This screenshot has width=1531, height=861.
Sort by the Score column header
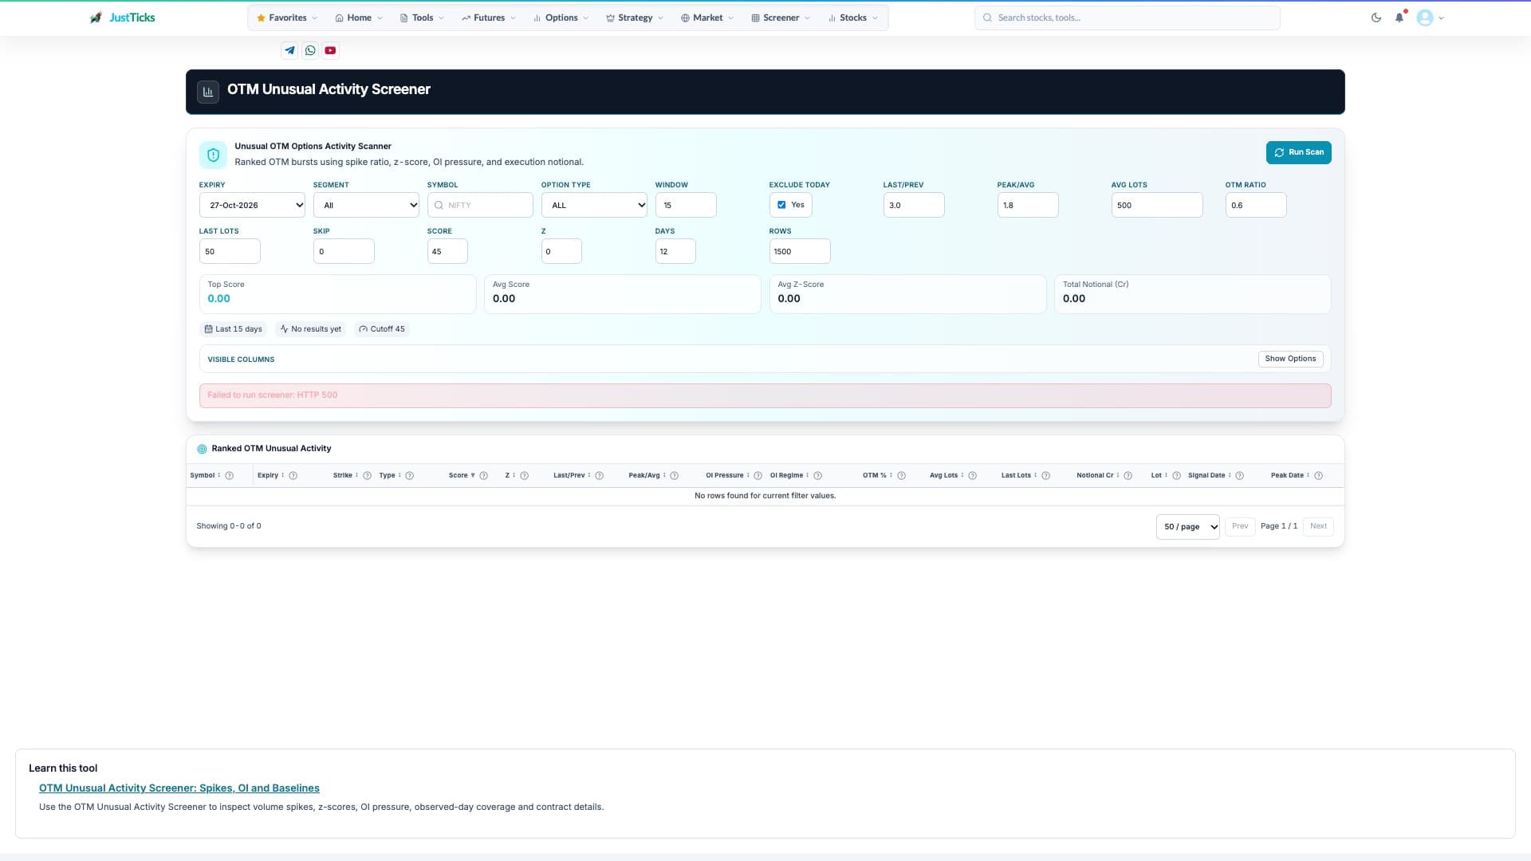461,476
